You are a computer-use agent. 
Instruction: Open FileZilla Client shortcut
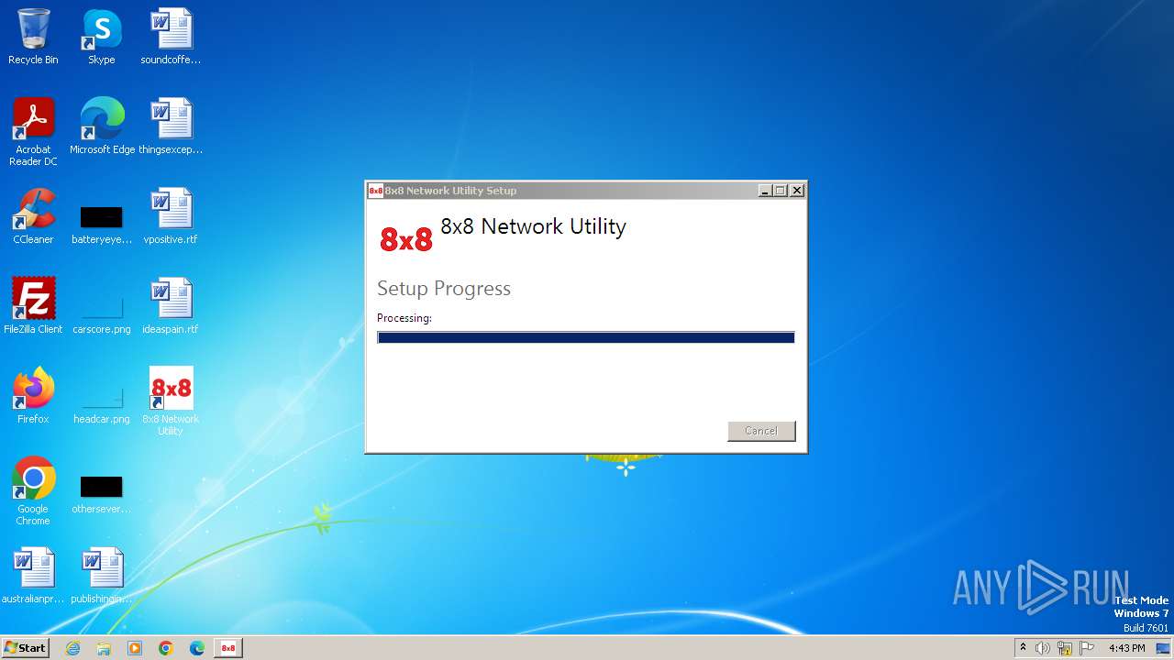33,305
